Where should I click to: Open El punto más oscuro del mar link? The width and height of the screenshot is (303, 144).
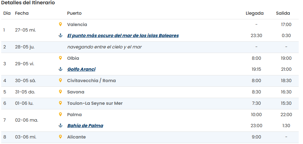point(123,36)
